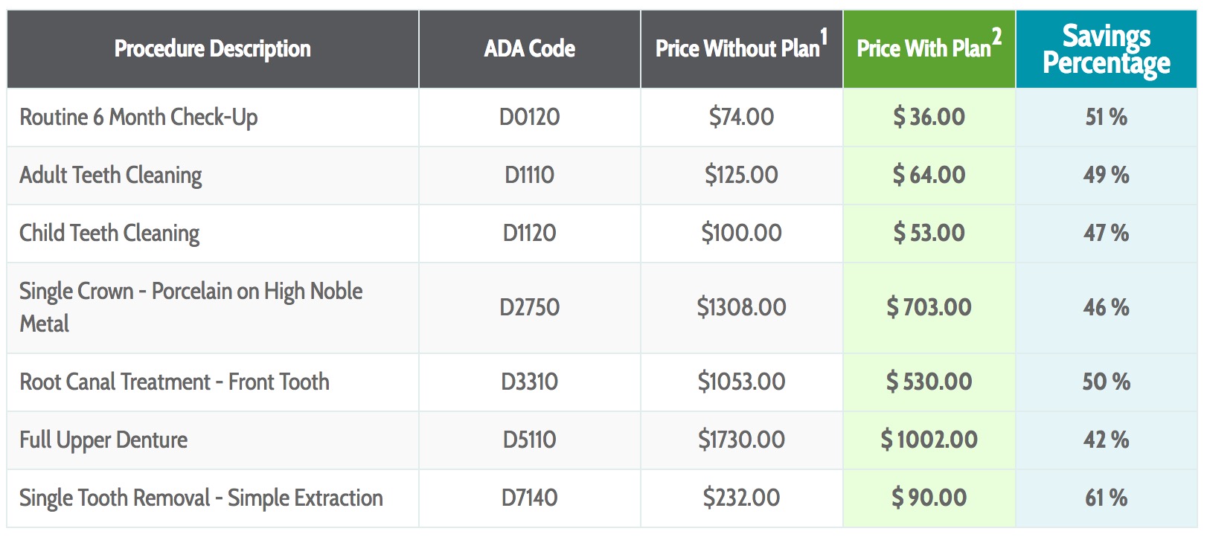Click the $1730.00 price without plan
The image size is (1207, 537).
pos(741,440)
